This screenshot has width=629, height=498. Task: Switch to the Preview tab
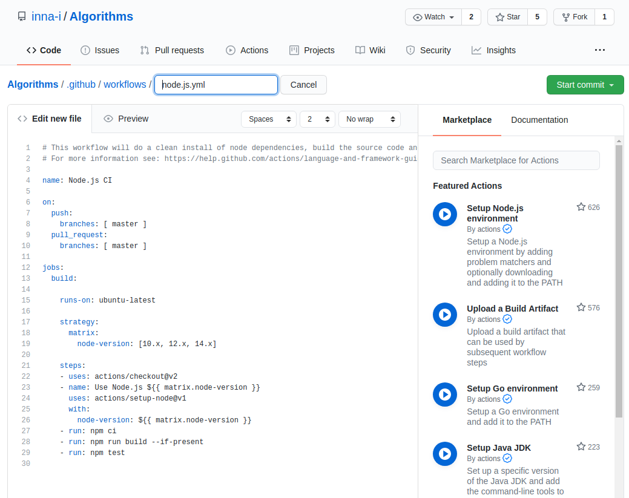[x=126, y=119]
